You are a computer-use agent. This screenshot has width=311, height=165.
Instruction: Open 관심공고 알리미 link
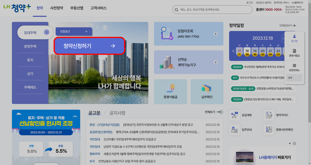263,2
